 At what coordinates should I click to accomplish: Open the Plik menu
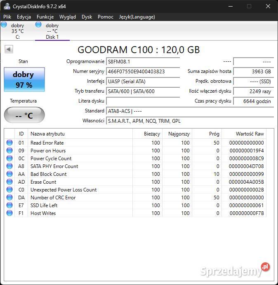click(7, 17)
